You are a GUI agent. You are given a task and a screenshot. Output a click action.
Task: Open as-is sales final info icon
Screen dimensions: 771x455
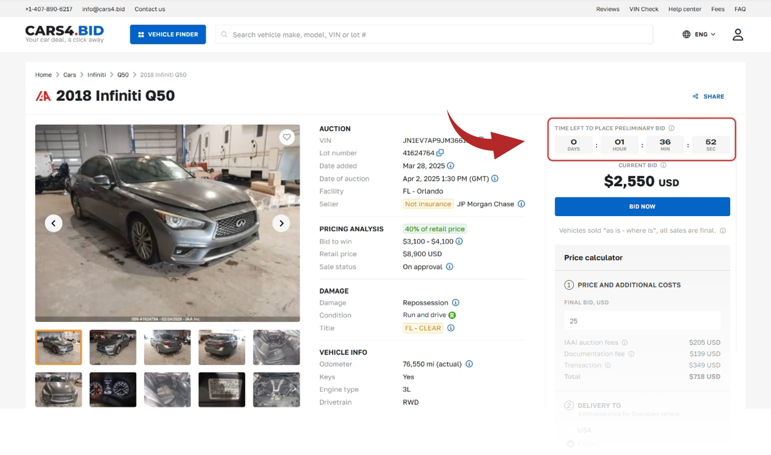(x=723, y=231)
